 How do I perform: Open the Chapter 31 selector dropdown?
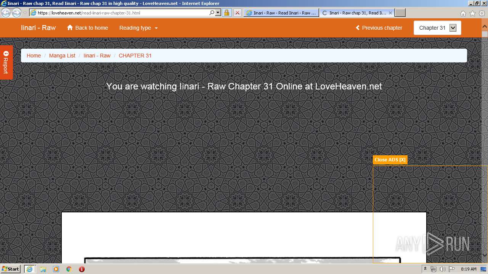(x=437, y=28)
